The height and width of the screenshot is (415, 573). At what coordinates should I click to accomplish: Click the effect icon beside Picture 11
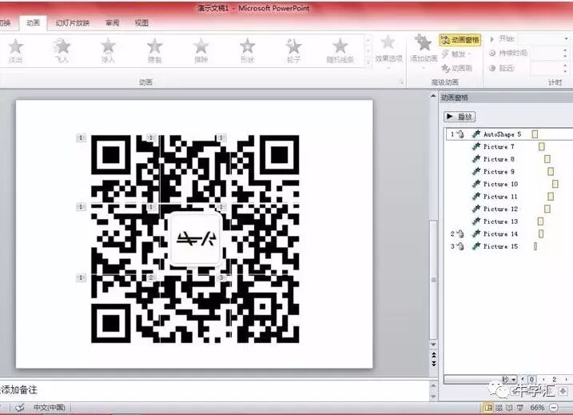tap(476, 197)
